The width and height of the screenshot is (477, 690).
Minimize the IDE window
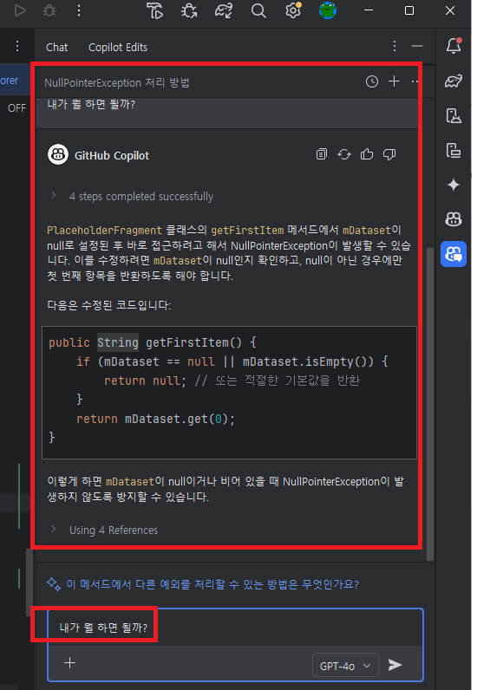pos(369,10)
